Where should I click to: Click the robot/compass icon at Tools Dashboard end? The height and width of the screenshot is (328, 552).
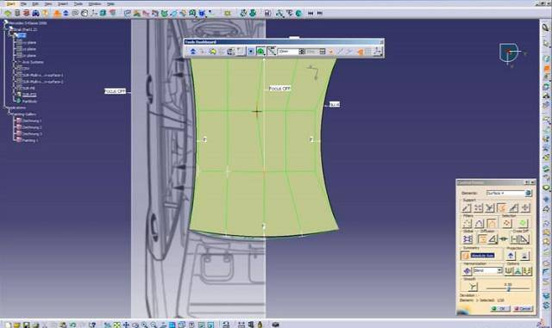pos(378,52)
